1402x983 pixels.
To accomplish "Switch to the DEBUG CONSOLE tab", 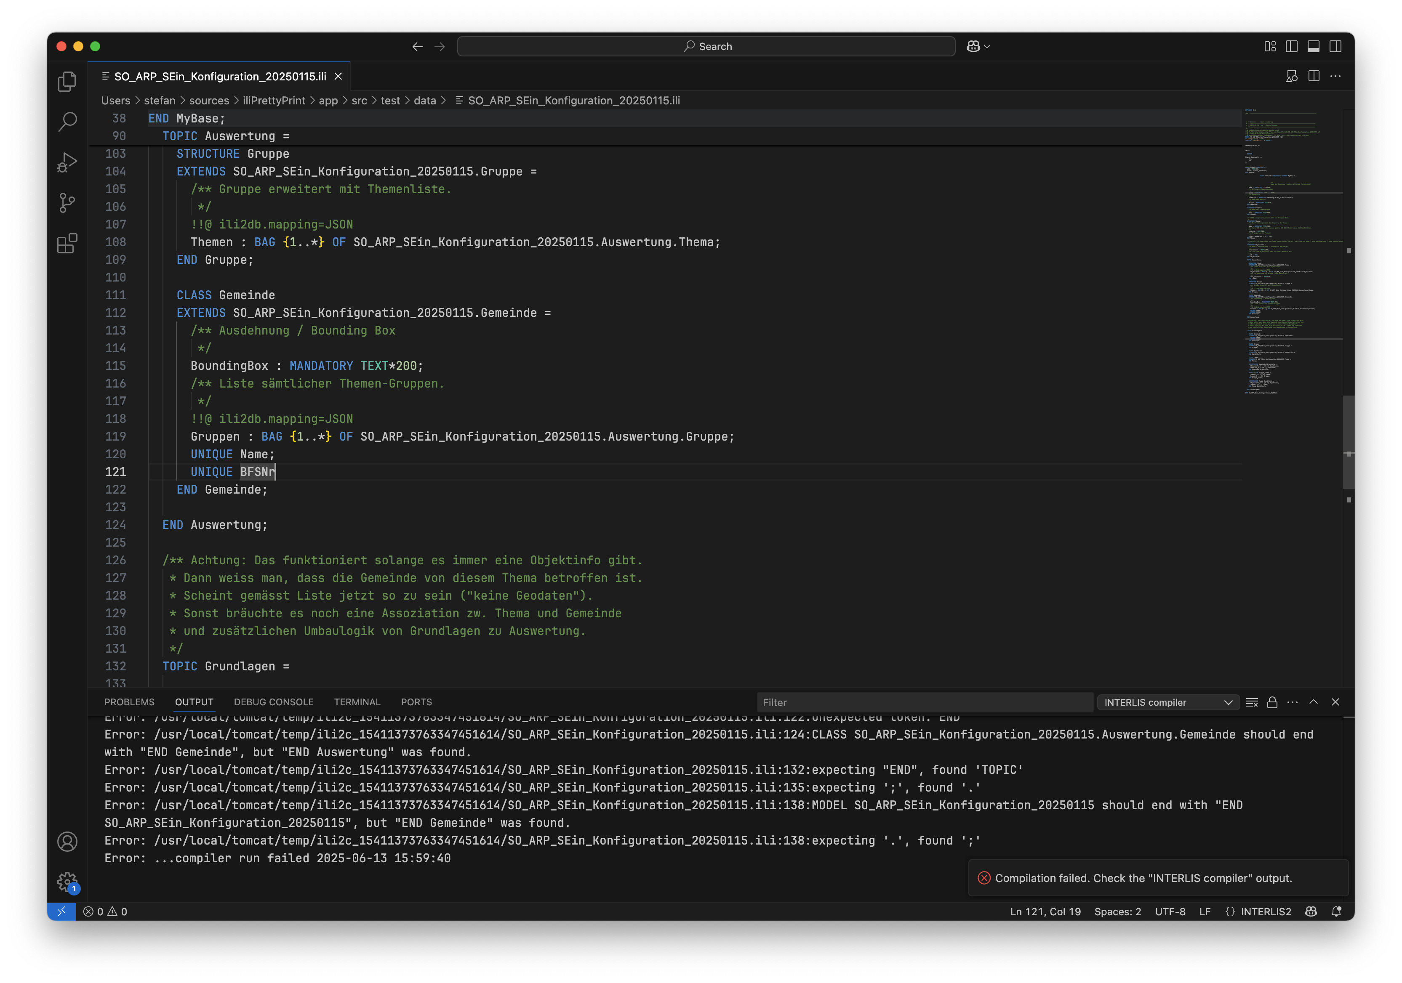I will click(274, 702).
